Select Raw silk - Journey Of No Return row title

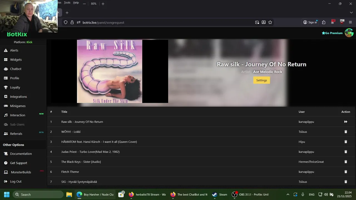point(82,122)
